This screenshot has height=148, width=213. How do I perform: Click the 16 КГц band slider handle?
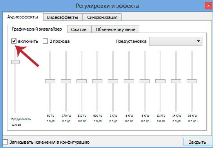192,81
